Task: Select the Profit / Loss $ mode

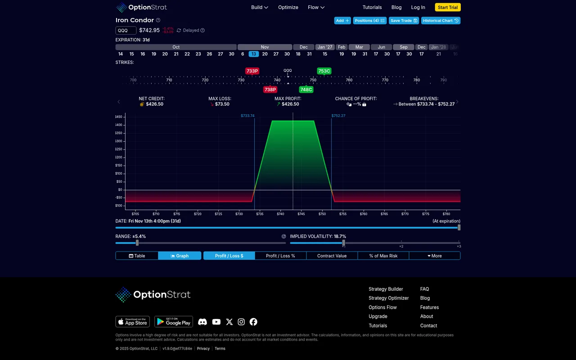Action: [x=229, y=256]
